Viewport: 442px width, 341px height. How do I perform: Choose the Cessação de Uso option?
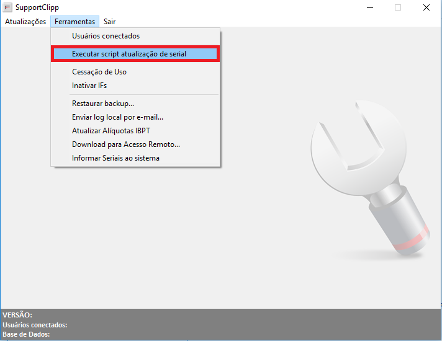pyautogui.click(x=99, y=72)
